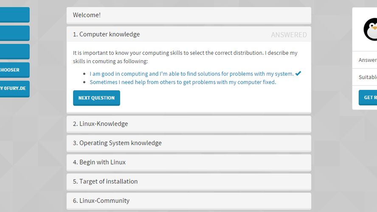Select 'Sometimes I need help from others' answer
Viewport: 377px width, 212px height.
pyautogui.click(x=183, y=82)
